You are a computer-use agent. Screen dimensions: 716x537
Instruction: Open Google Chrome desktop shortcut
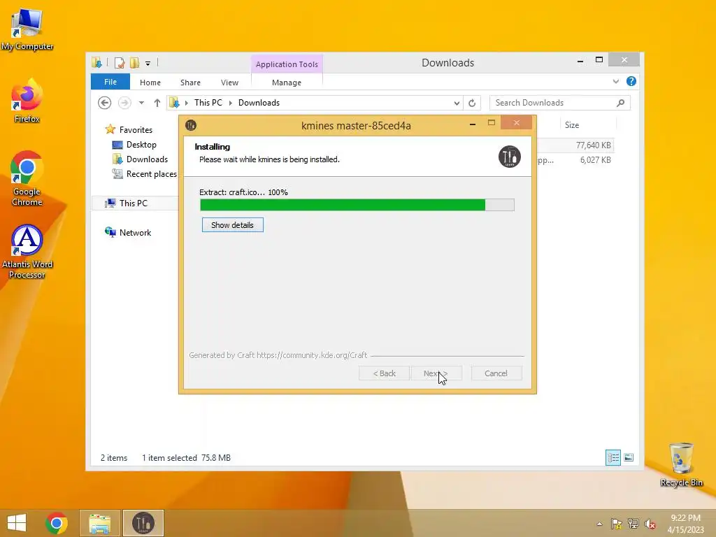[x=27, y=178]
